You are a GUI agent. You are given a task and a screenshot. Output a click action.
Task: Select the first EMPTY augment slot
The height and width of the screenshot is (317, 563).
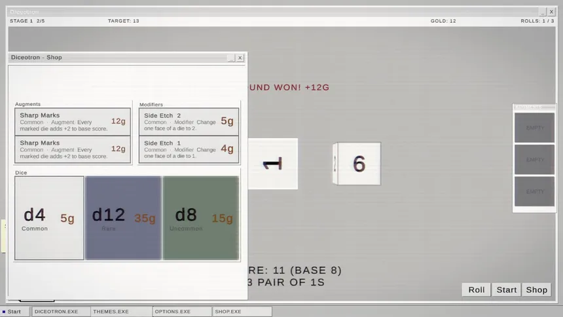(535, 128)
